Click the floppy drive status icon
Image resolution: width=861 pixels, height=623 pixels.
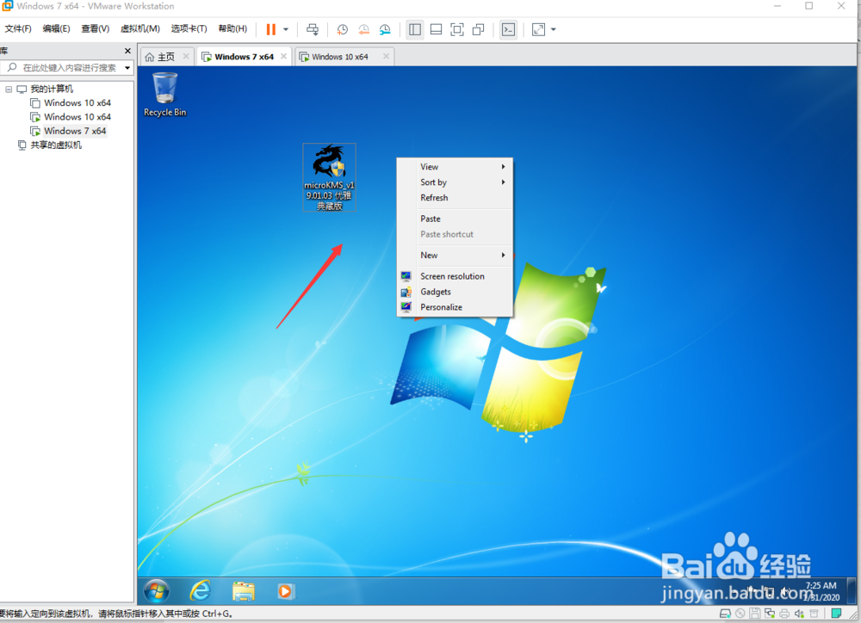[754, 614]
